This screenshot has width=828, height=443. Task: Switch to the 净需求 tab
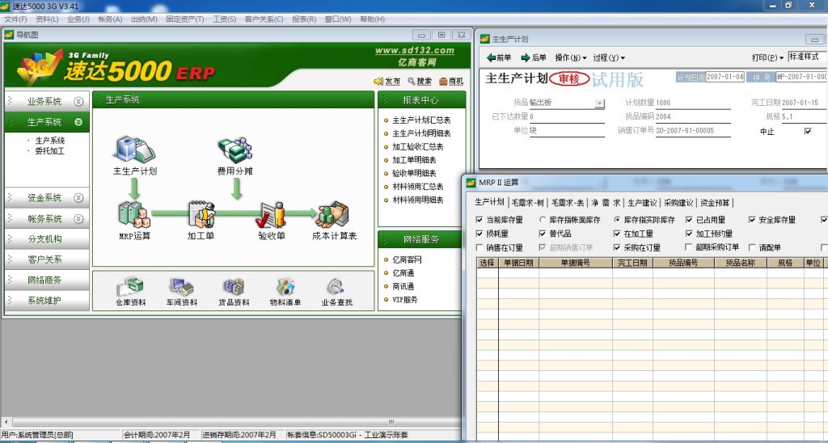click(606, 203)
